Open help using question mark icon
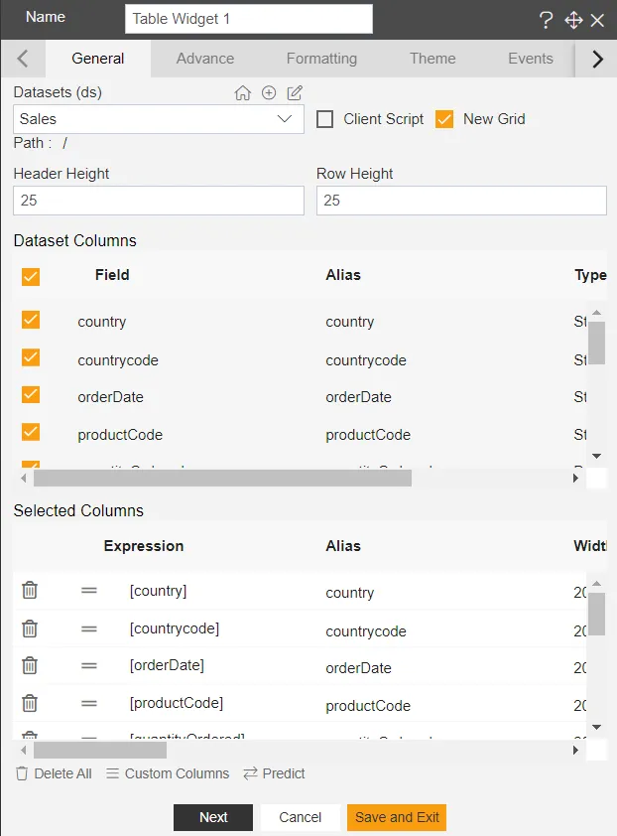The width and height of the screenshot is (617, 836). 546,19
